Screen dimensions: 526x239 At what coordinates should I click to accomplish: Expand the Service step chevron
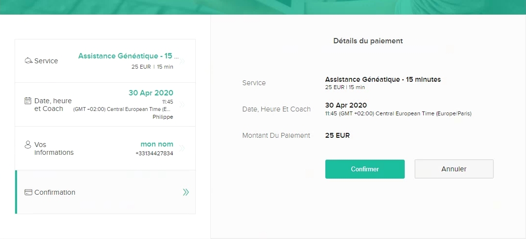pyautogui.click(x=182, y=61)
